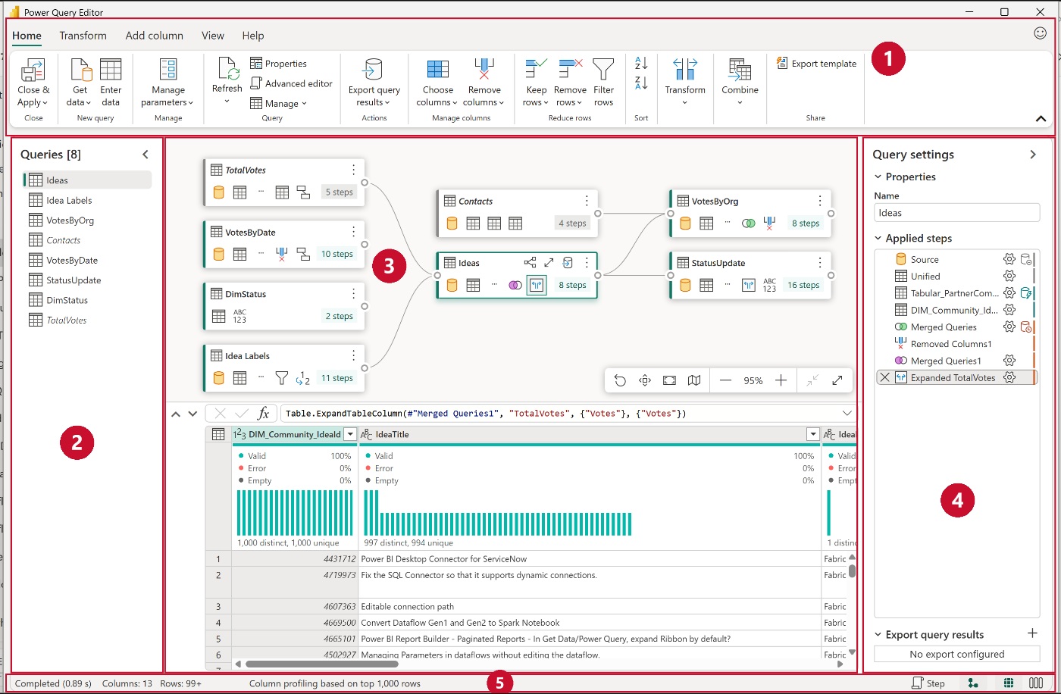
Task: Fit the diagram to view
Action: 669,380
